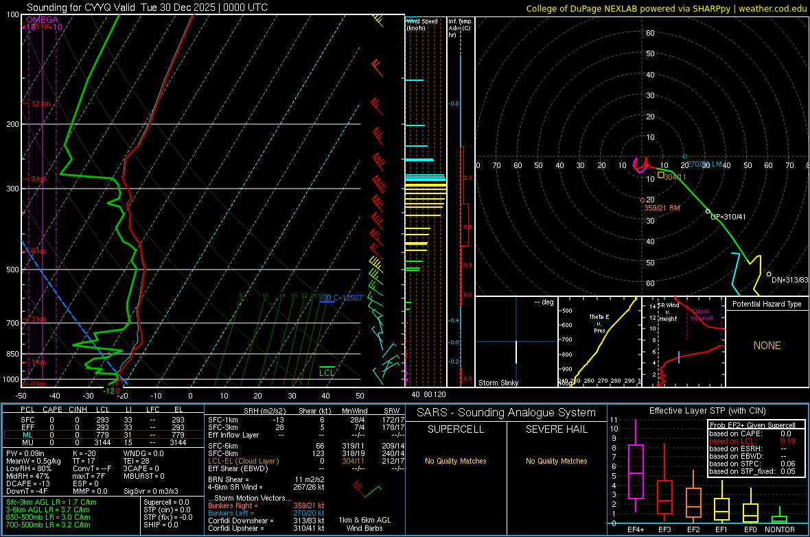The height and width of the screenshot is (537, 810).
Task: Click the Bunkers Right mover circle on hodograph
Action: (x=643, y=200)
